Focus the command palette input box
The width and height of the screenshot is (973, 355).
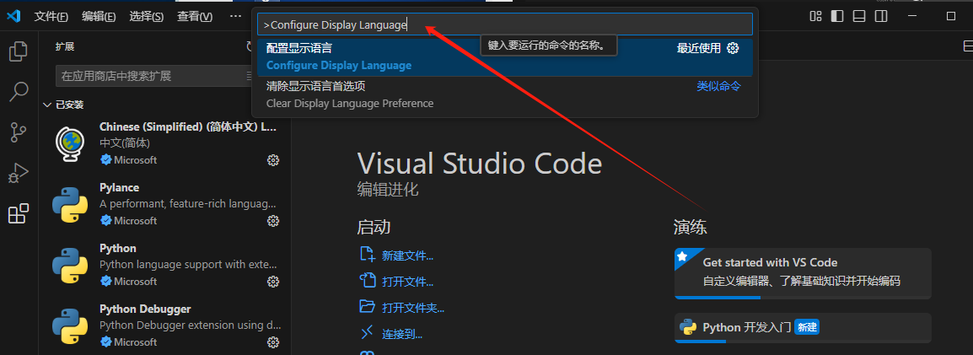(504, 24)
